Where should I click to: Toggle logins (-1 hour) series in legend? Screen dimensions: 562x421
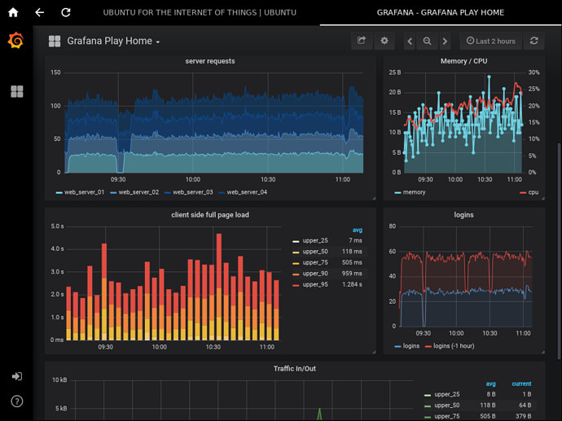tap(454, 346)
